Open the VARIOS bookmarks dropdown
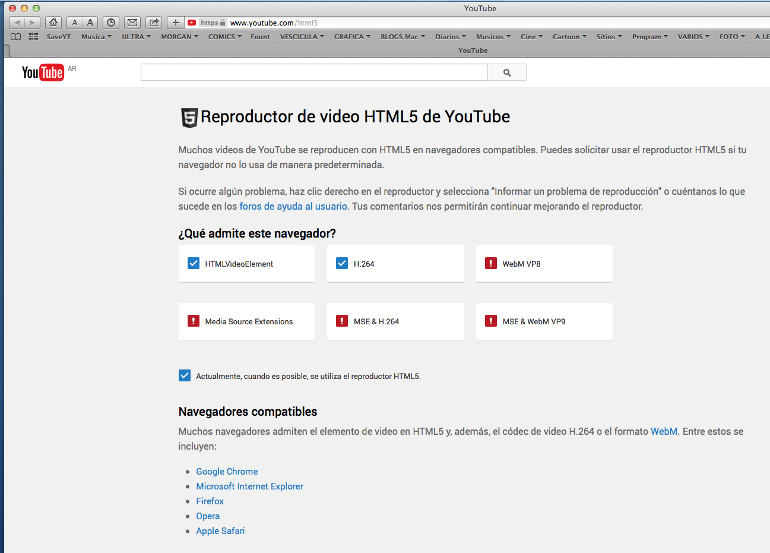The width and height of the screenshot is (770, 553). point(693,37)
